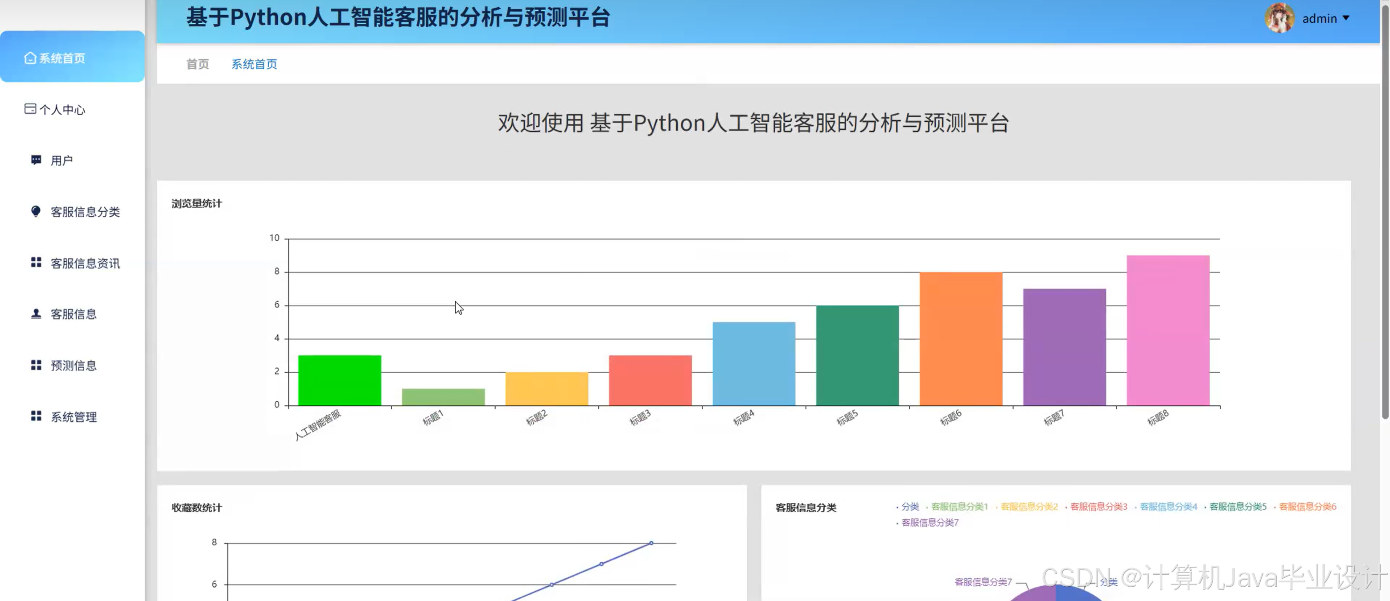1390x601 pixels.
Task: Click the 客服信息分类 pie chart title
Action: coord(806,508)
